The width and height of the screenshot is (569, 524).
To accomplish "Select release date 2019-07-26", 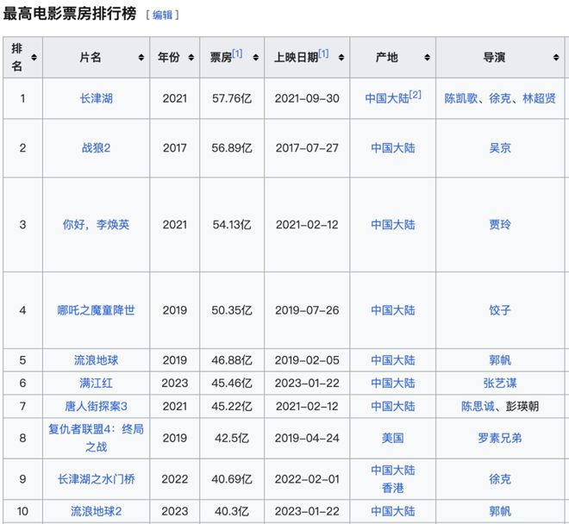I will [307, 310].
